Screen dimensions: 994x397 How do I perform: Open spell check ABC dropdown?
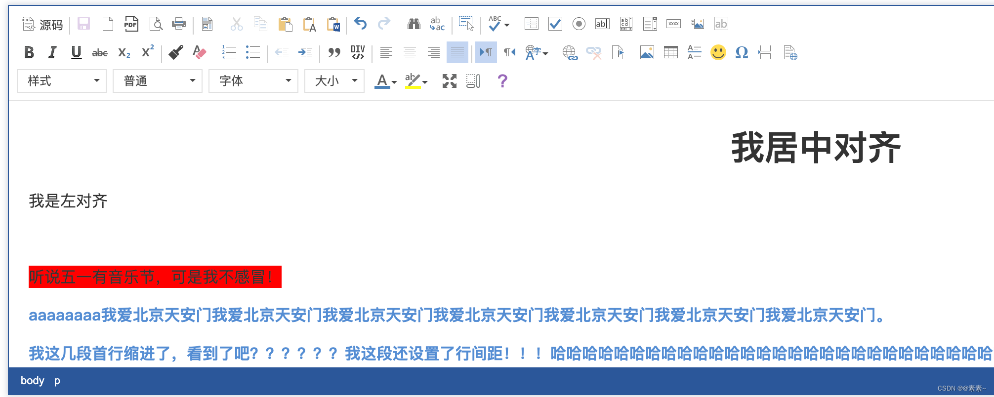click(499, 24)
